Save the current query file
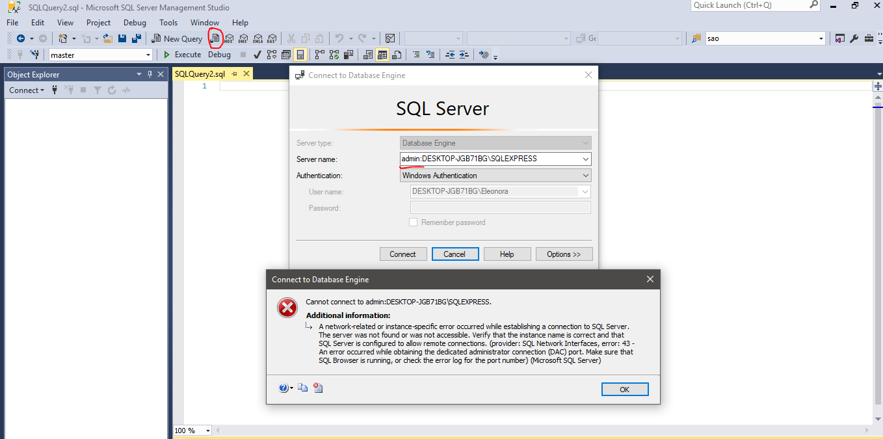 122,38
